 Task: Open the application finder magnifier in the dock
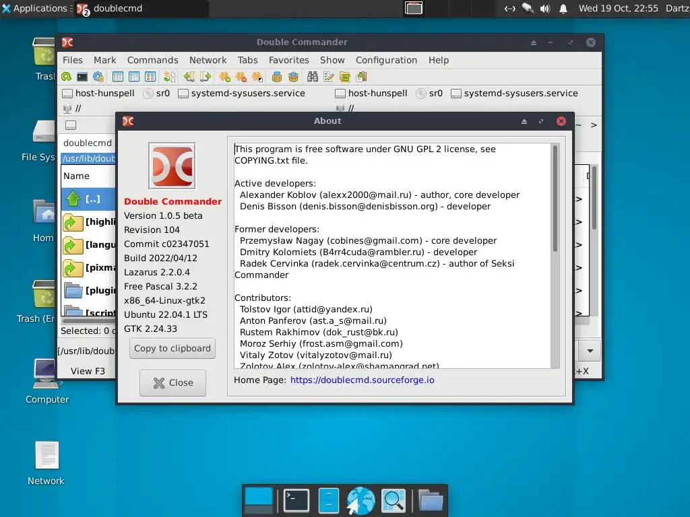point(393,500)
